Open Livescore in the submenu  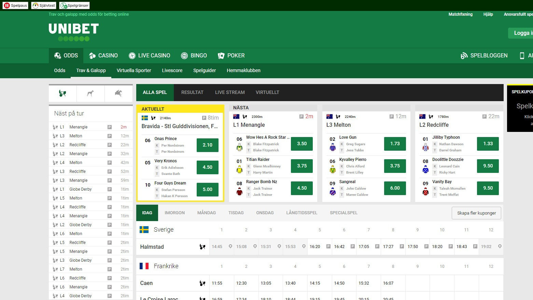pos(172,70)
